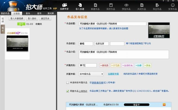Click the 作品标题 title input field

coord(113,24)
